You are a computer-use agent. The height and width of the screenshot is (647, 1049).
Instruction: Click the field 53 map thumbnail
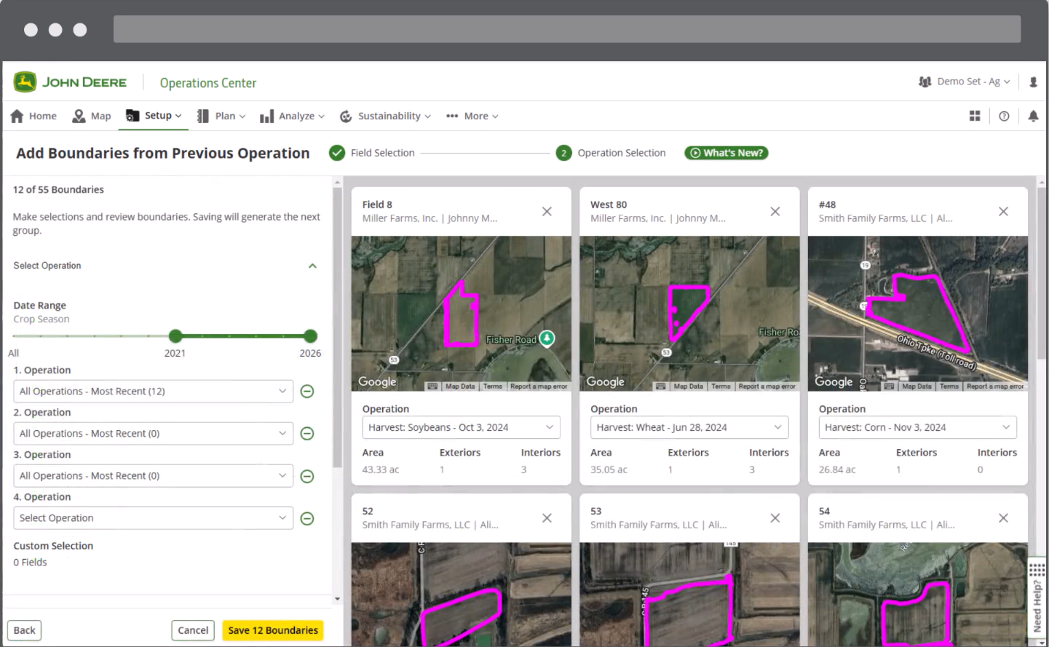point(689,594)
